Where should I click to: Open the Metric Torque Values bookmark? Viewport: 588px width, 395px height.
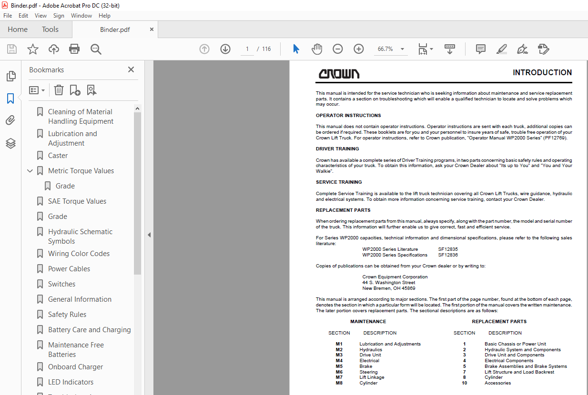coord(81,171)
